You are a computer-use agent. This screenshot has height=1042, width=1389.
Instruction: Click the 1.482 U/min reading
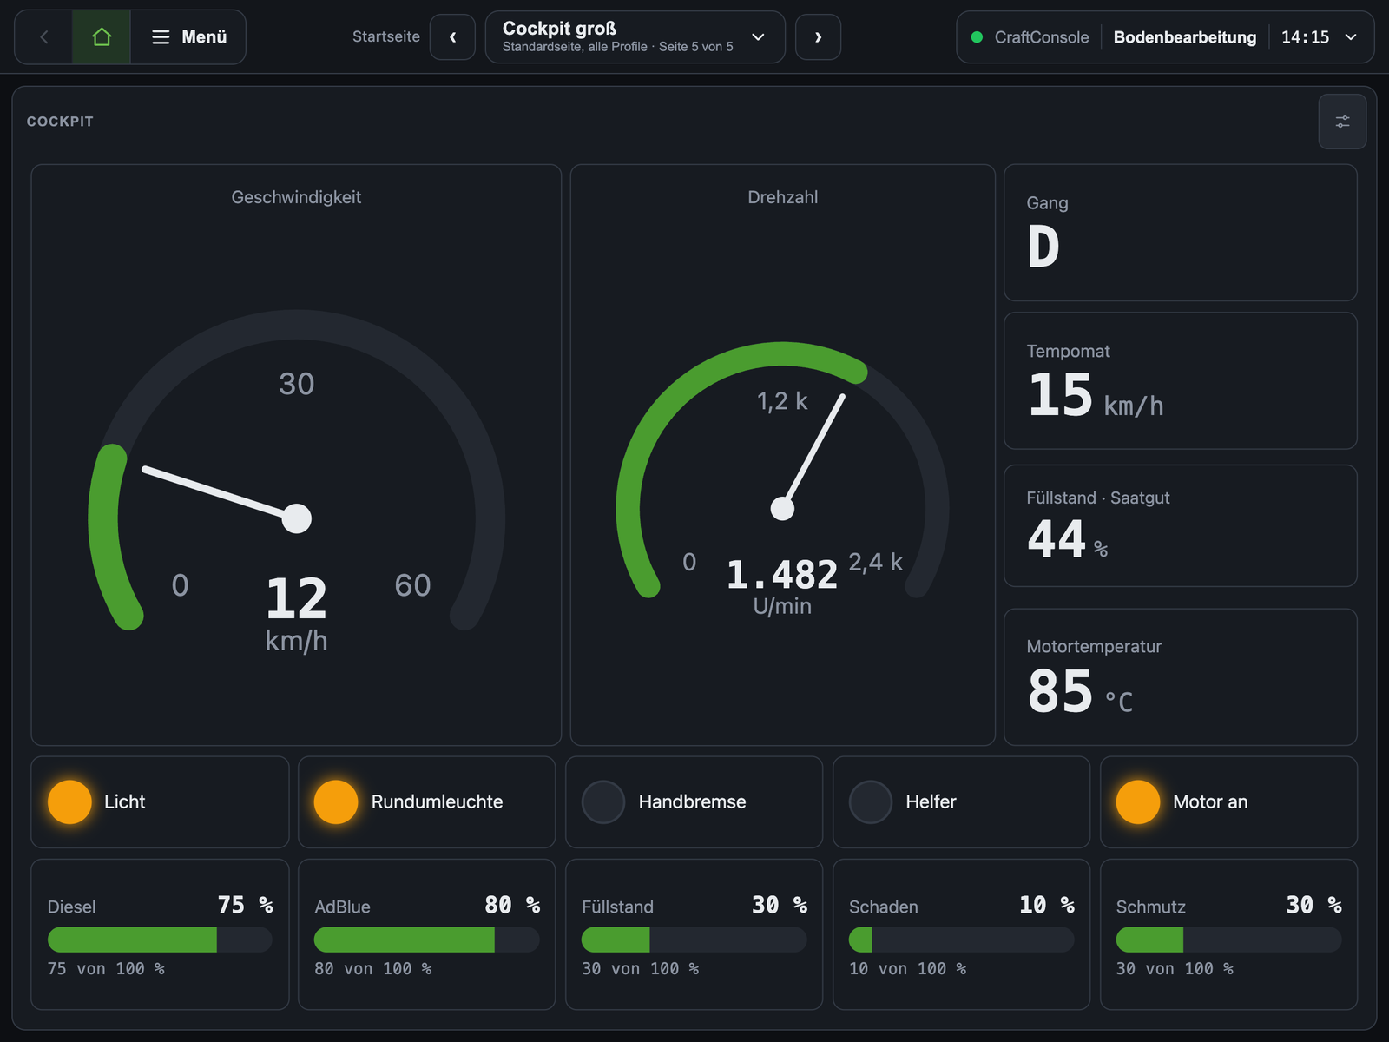coord(782,587)
